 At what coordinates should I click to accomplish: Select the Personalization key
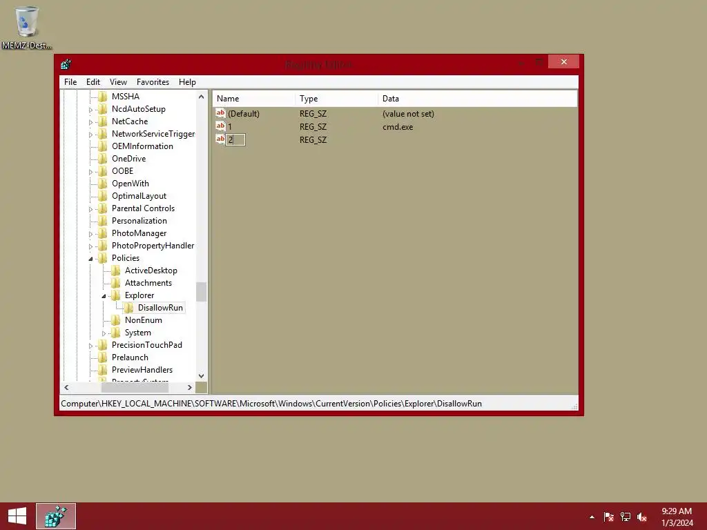[x=139, y=221]
